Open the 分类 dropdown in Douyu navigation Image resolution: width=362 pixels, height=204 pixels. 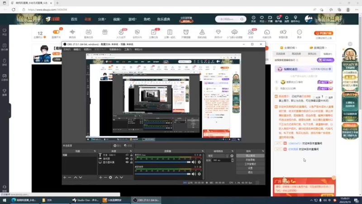coord(102,19)
